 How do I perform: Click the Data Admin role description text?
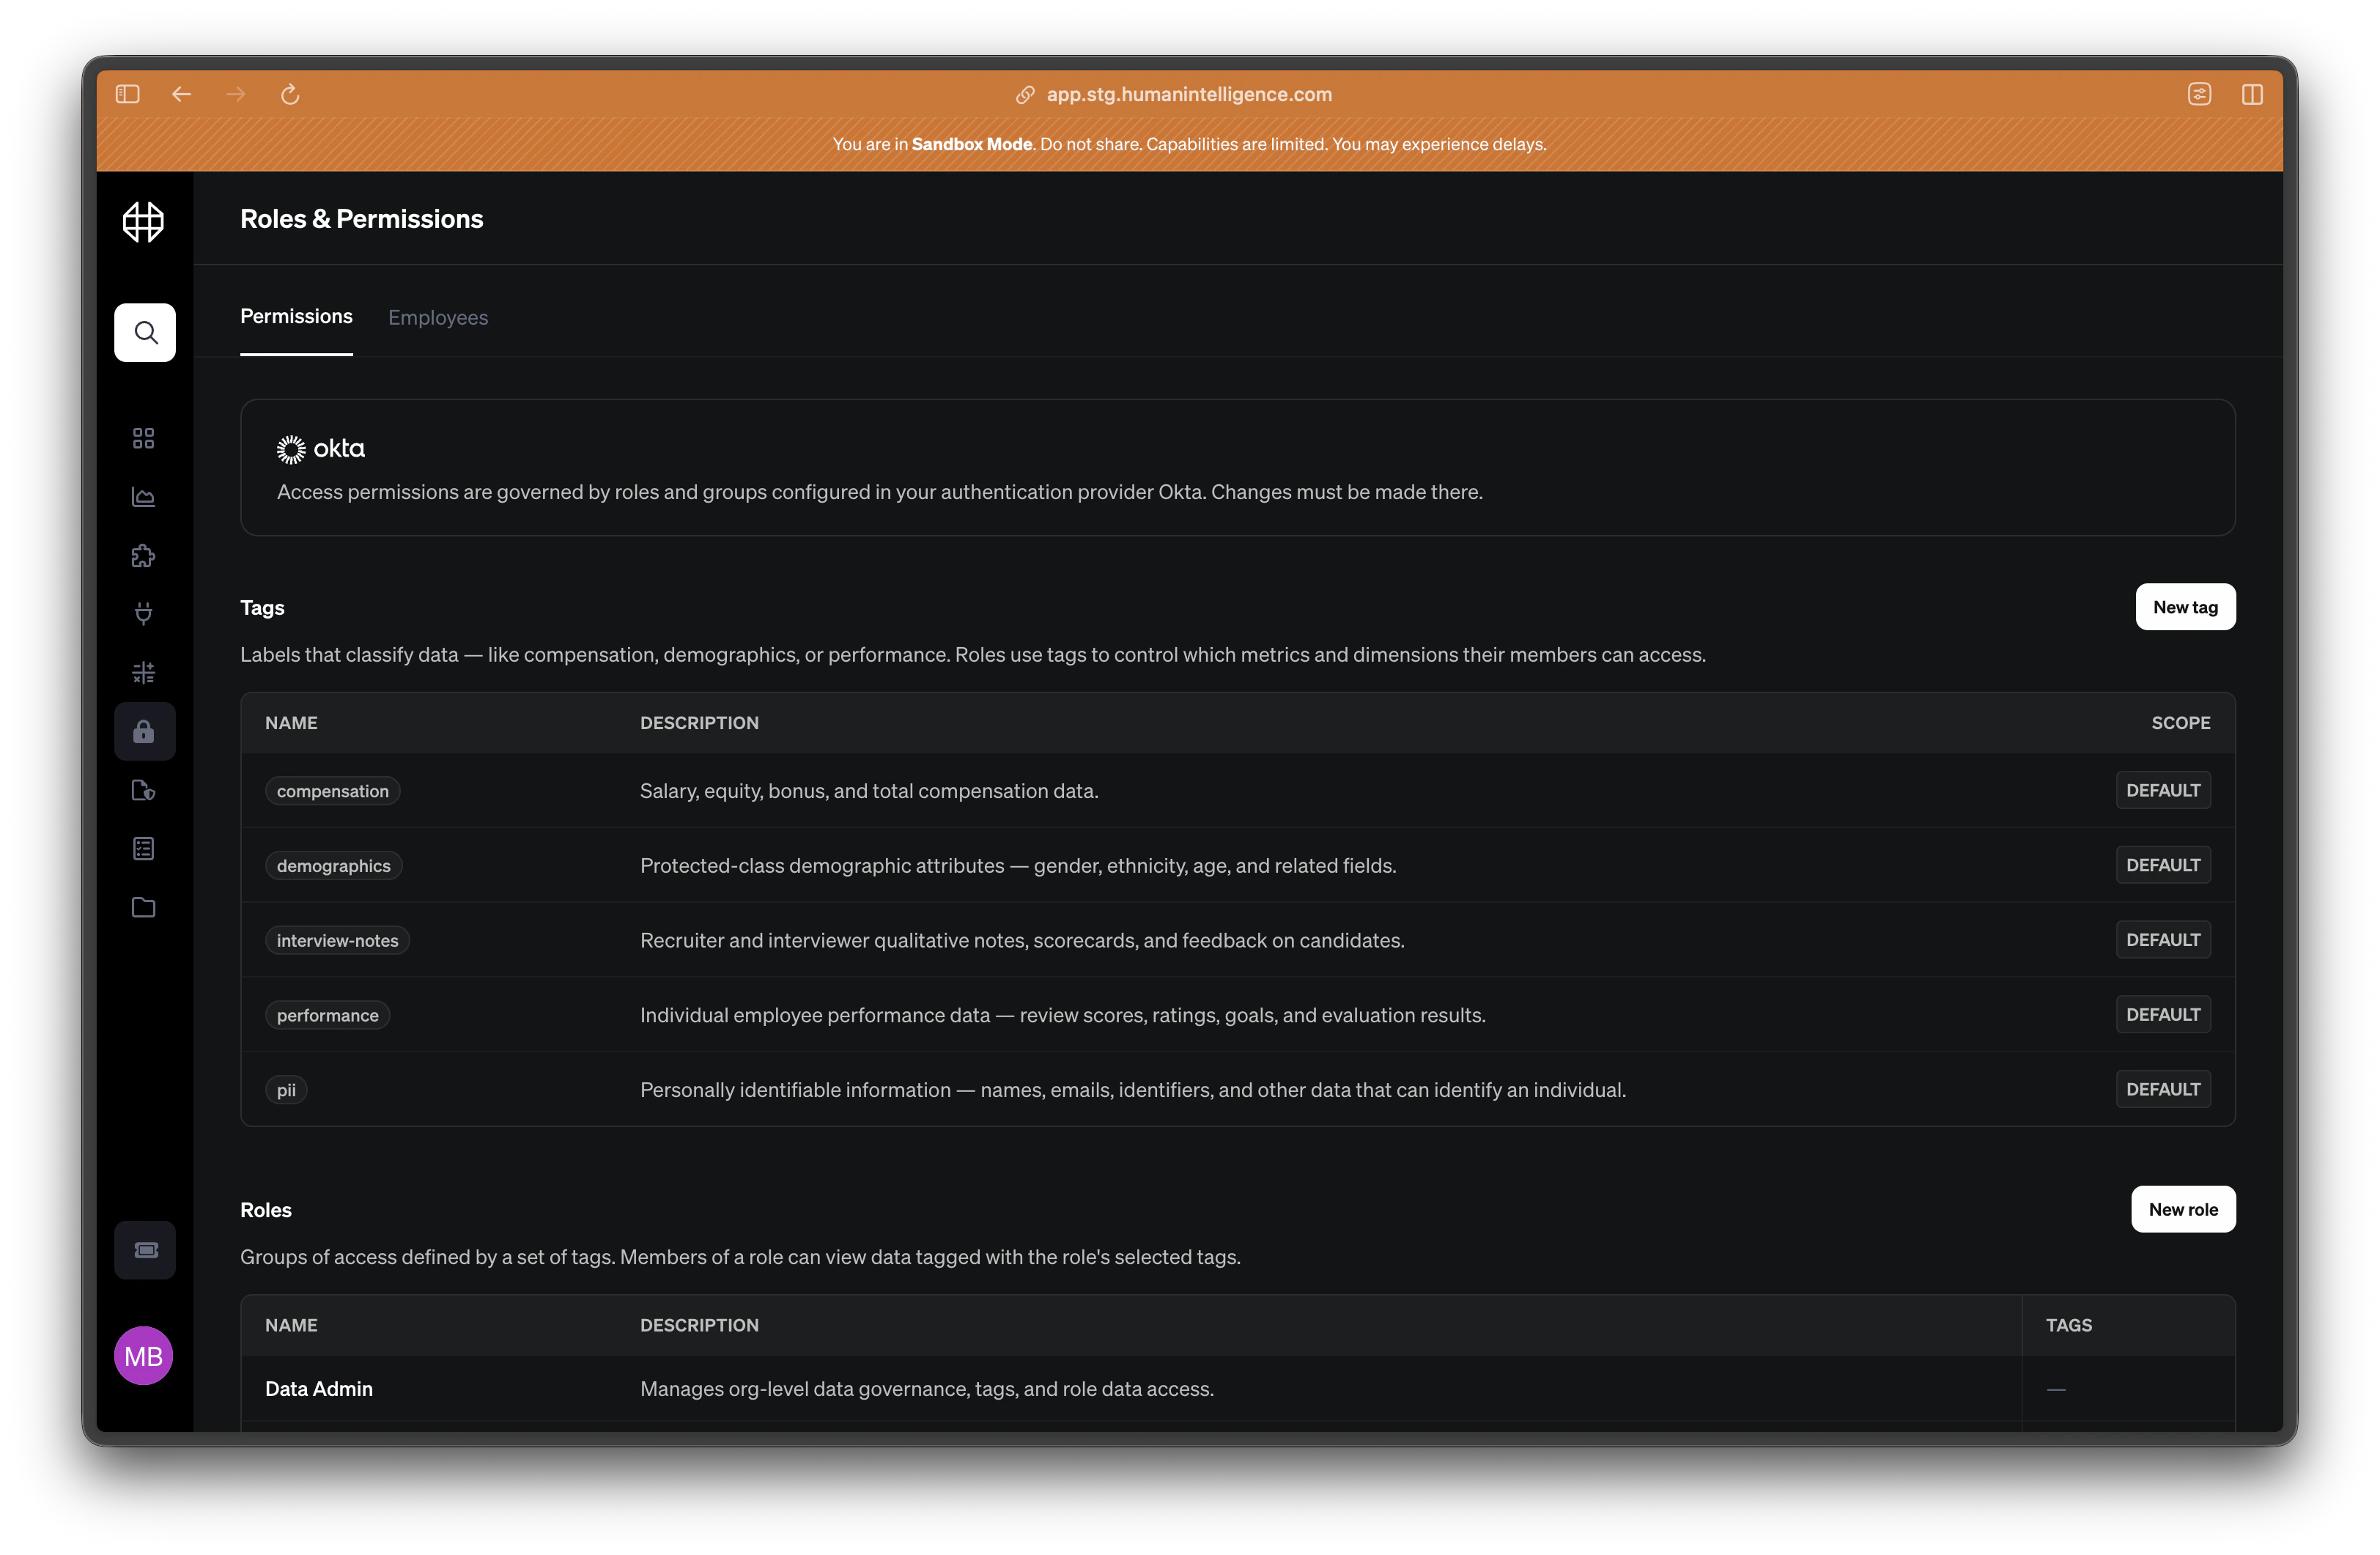(x=927, y=1389)
